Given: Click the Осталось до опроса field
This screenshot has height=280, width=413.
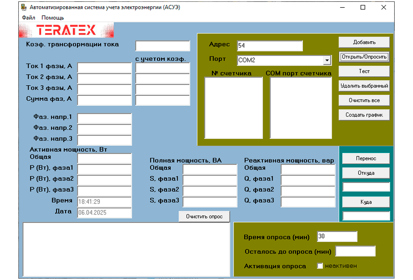Looking at the screenshot, I should coord(355,251).
